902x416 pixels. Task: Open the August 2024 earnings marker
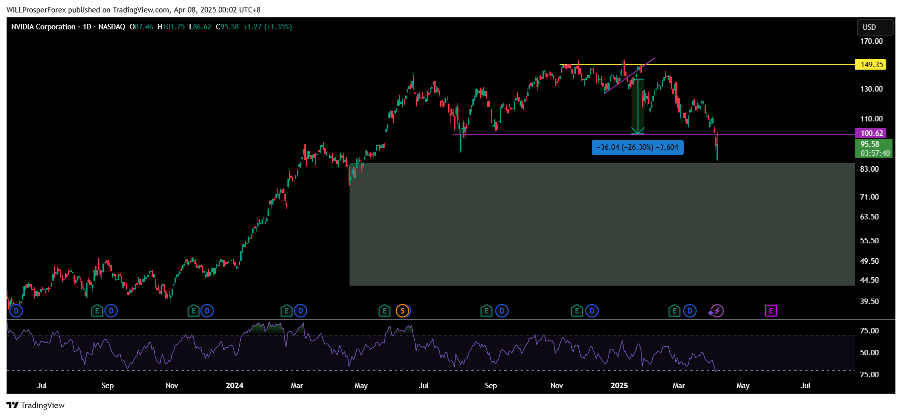[x=486, y=311]
